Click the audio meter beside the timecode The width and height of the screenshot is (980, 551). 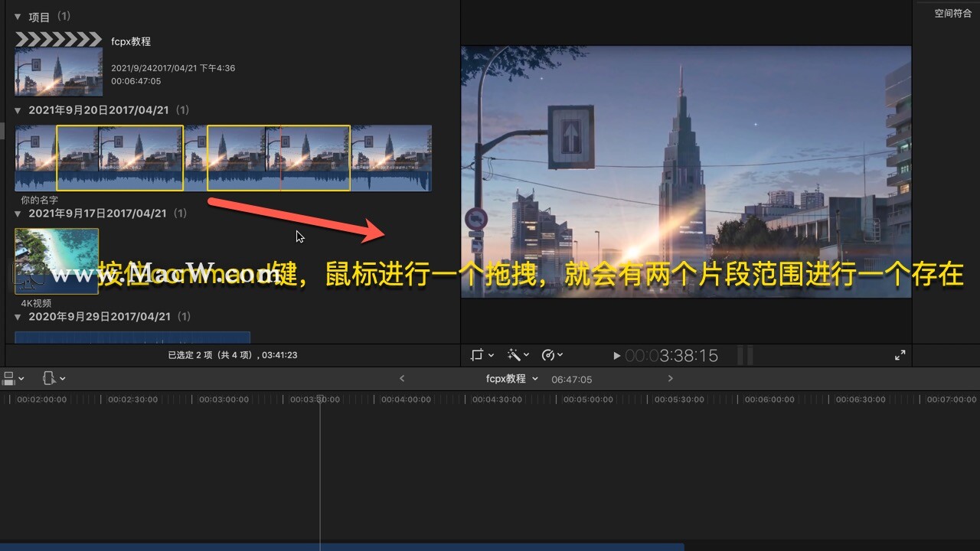click(x=745, y=355)
